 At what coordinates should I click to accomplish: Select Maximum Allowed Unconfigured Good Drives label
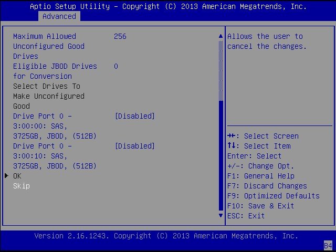pos(49,46)
